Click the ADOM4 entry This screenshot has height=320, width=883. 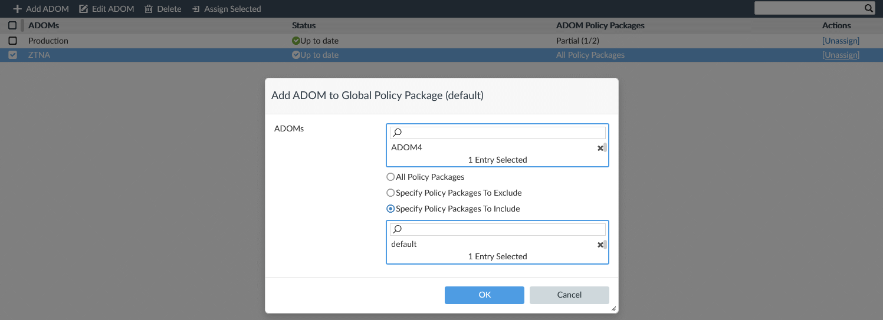tap(406, 147)
